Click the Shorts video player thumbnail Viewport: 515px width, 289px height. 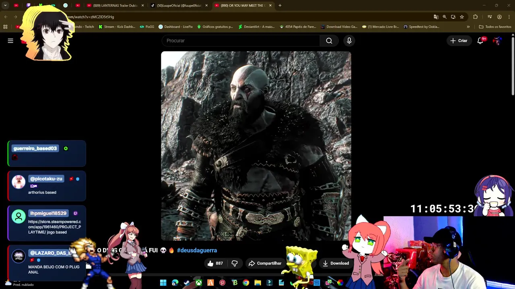tap(256, 146)
